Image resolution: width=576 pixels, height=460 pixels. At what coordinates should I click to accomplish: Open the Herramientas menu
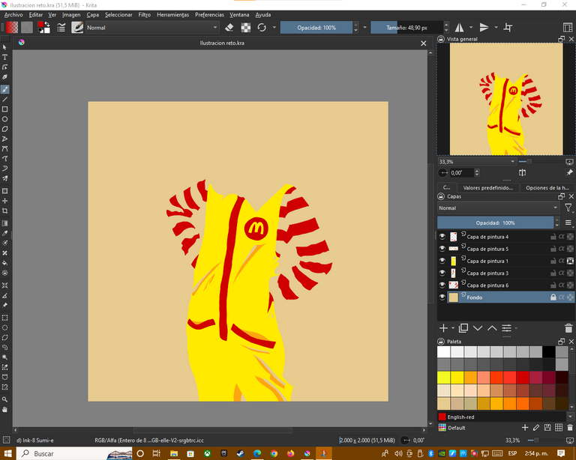172,15
